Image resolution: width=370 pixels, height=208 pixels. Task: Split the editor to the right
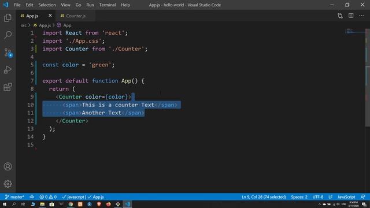(x=351, y=16)
